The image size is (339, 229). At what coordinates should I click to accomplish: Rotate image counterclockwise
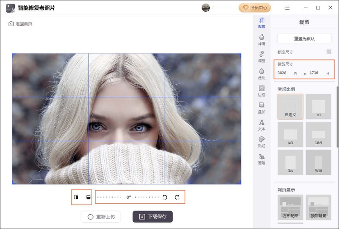pyautogui.click(x=165, y=197)
